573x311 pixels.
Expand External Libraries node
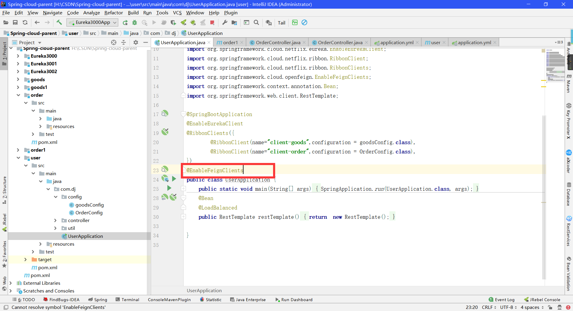tap(11, 283)
